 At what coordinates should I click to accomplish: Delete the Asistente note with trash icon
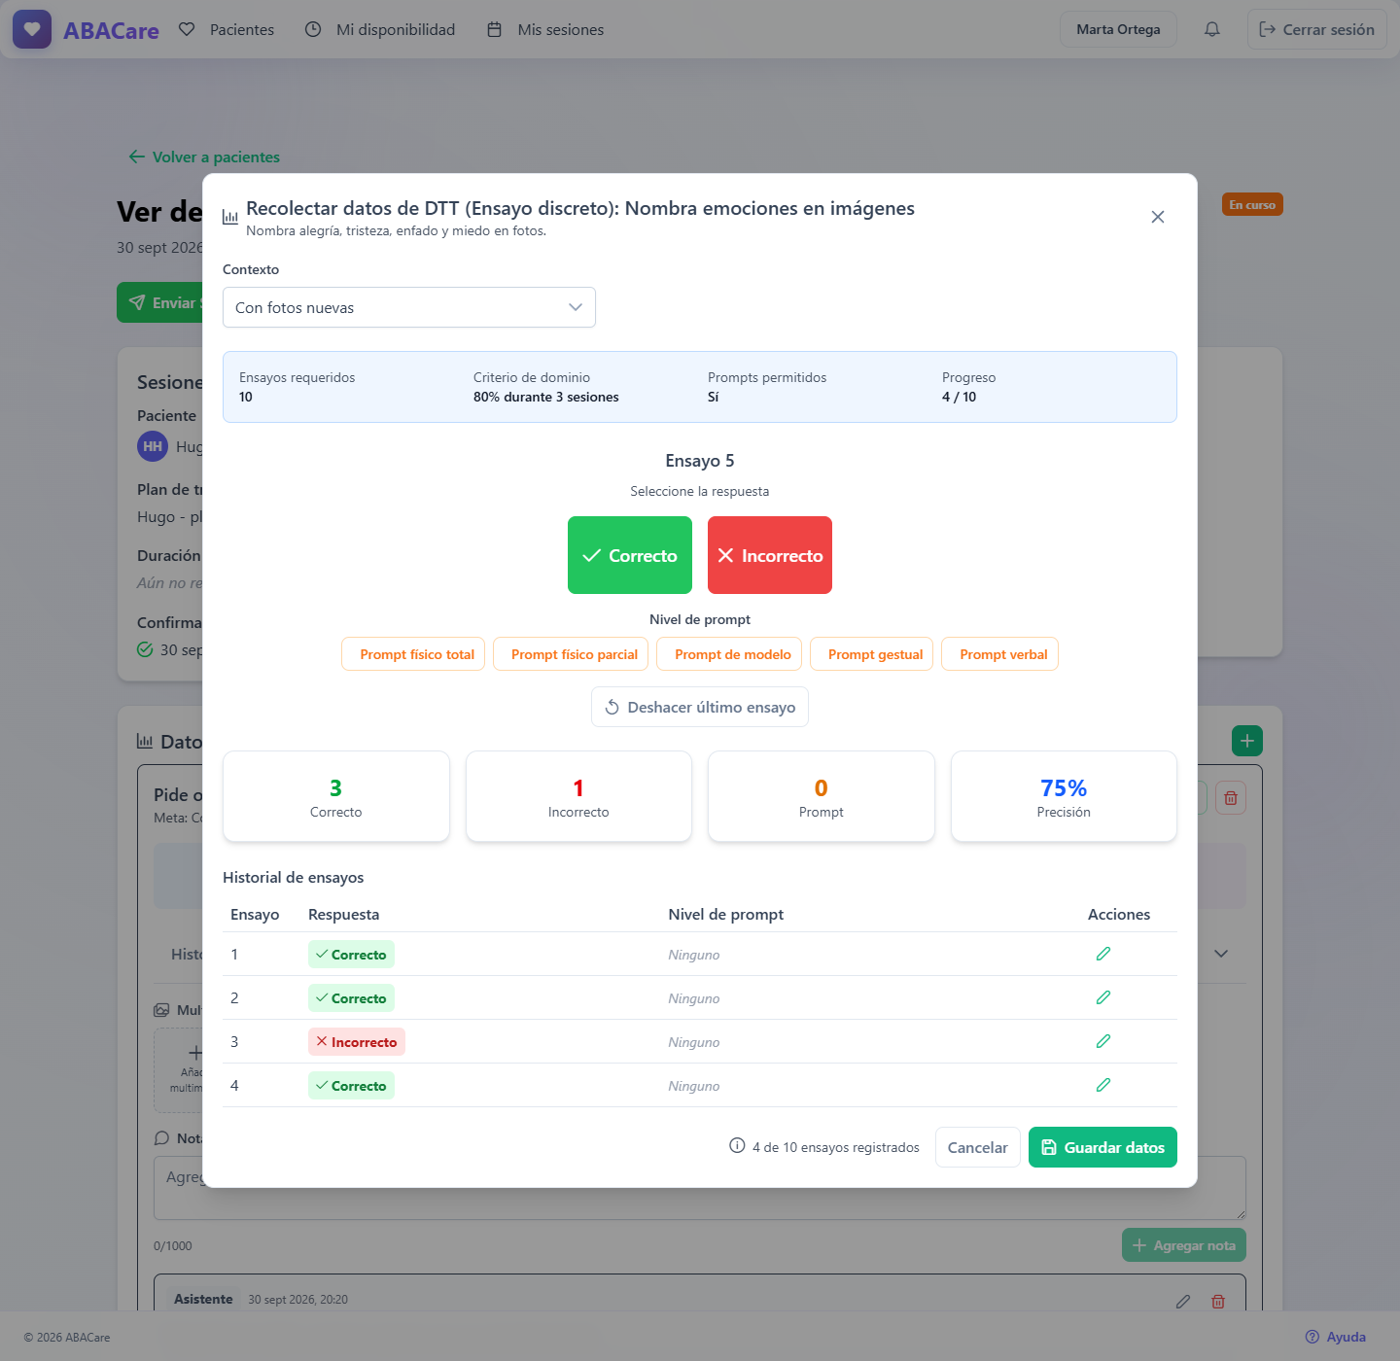tap(1218, 1301)
